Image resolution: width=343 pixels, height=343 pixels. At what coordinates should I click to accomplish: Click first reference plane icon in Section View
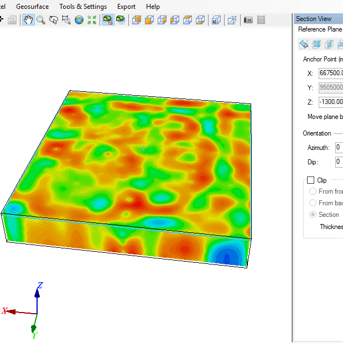click(304, 44)
